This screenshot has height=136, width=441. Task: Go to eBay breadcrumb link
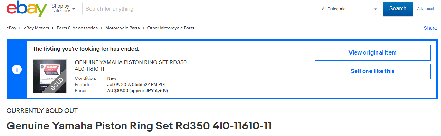(x=11, y=28)
